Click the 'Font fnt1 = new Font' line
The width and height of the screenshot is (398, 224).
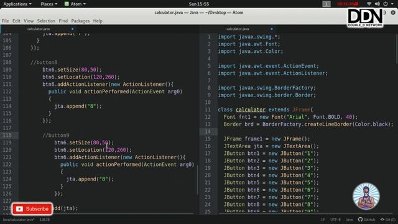[290, 117]
